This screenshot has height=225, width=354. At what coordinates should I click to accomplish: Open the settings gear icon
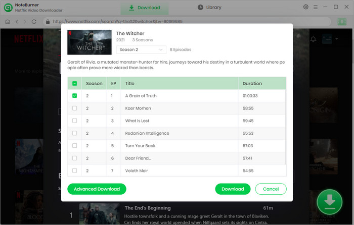305,7
